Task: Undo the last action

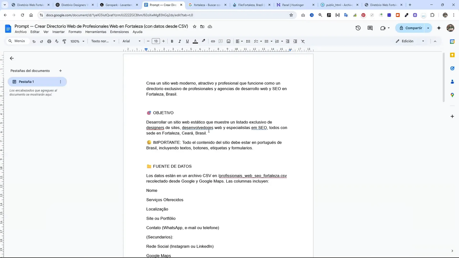Action: pyautogui.click(x=34, y=41)
